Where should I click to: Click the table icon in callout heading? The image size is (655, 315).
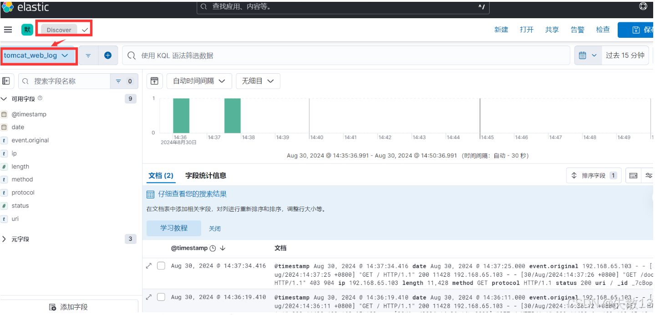[x=151, y=194]
